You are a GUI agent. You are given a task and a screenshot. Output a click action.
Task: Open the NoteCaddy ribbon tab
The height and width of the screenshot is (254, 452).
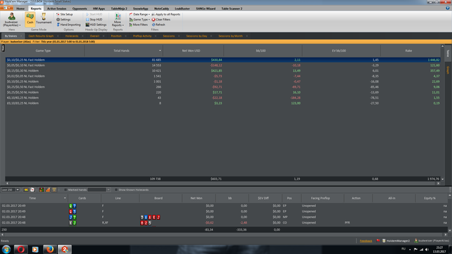coord(161,8)
